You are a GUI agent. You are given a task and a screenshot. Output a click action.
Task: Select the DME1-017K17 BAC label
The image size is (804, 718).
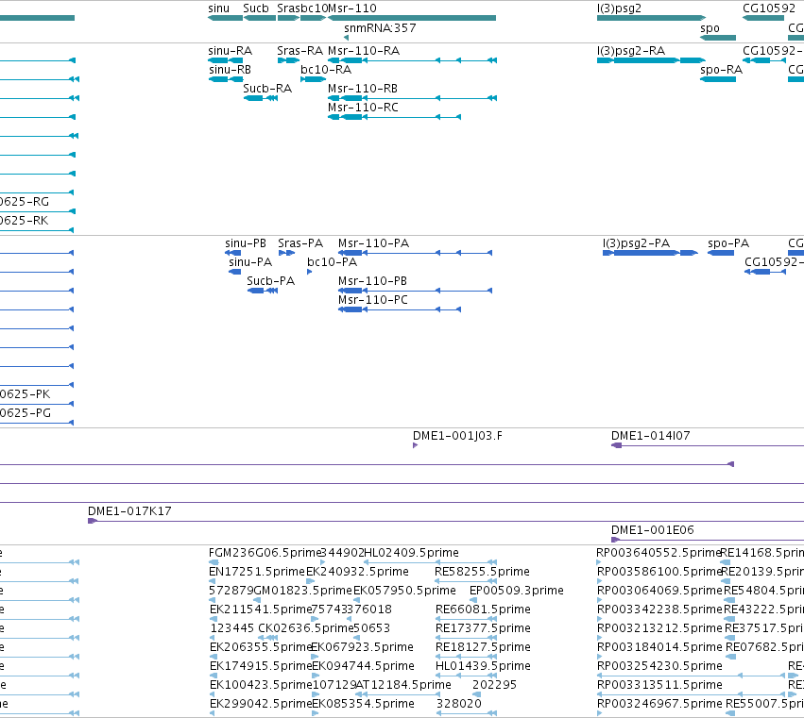[129, 511]
